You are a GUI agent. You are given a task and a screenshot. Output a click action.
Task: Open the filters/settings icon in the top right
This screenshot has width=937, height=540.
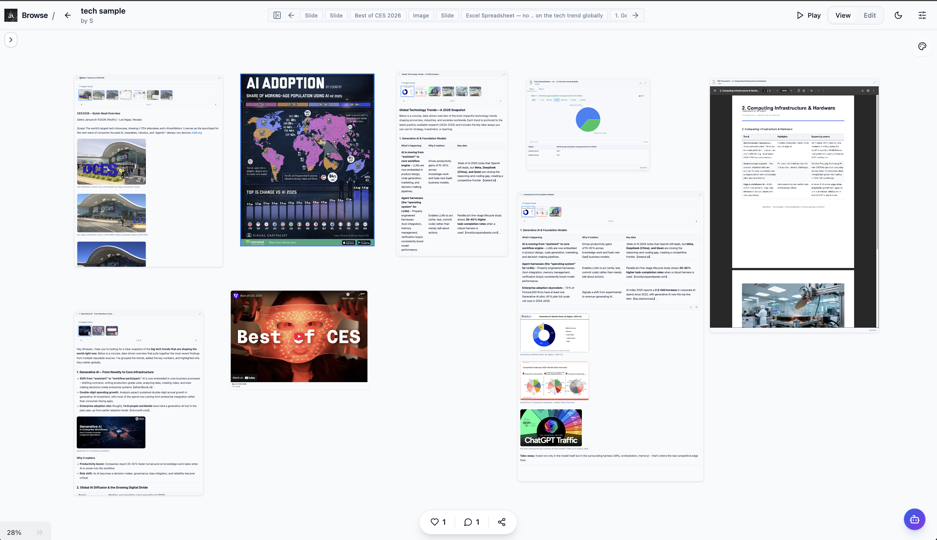point(923,15)
